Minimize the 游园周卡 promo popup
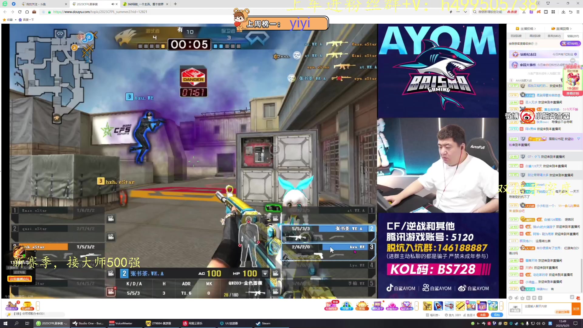The image size is (583, 328). point(573,60)
